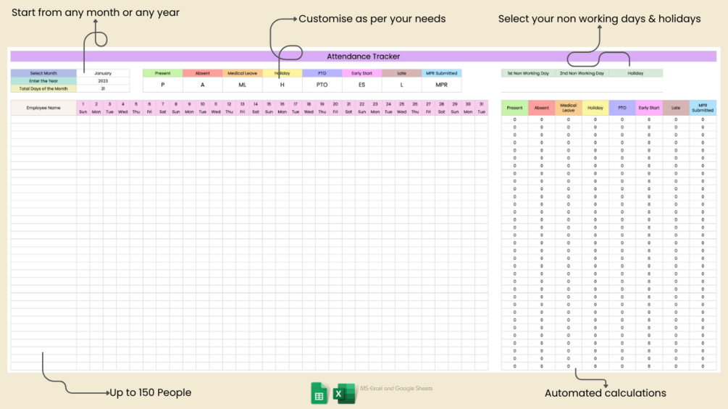Click the '1st Non Working Day' header
The height and width of the screenshot is (409, 728).
click(528, 73)
